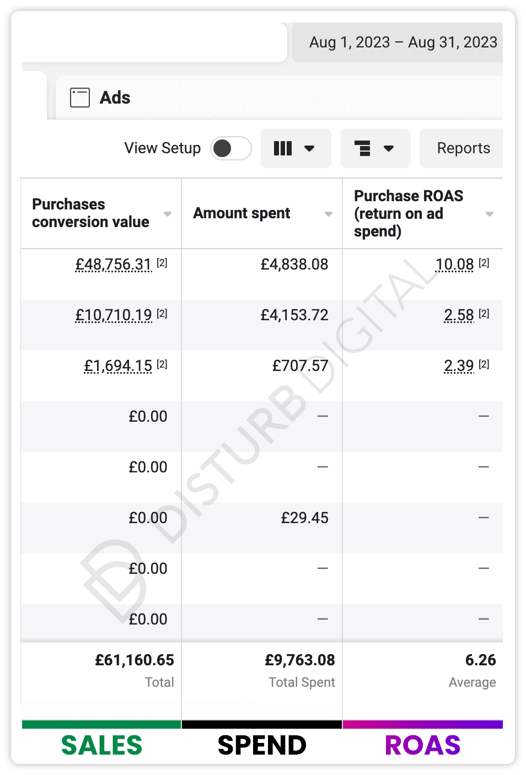Open the Aug 2023 date range picker
The width and height of the screenshot is (526, 775).
click(x=402, y=42)
